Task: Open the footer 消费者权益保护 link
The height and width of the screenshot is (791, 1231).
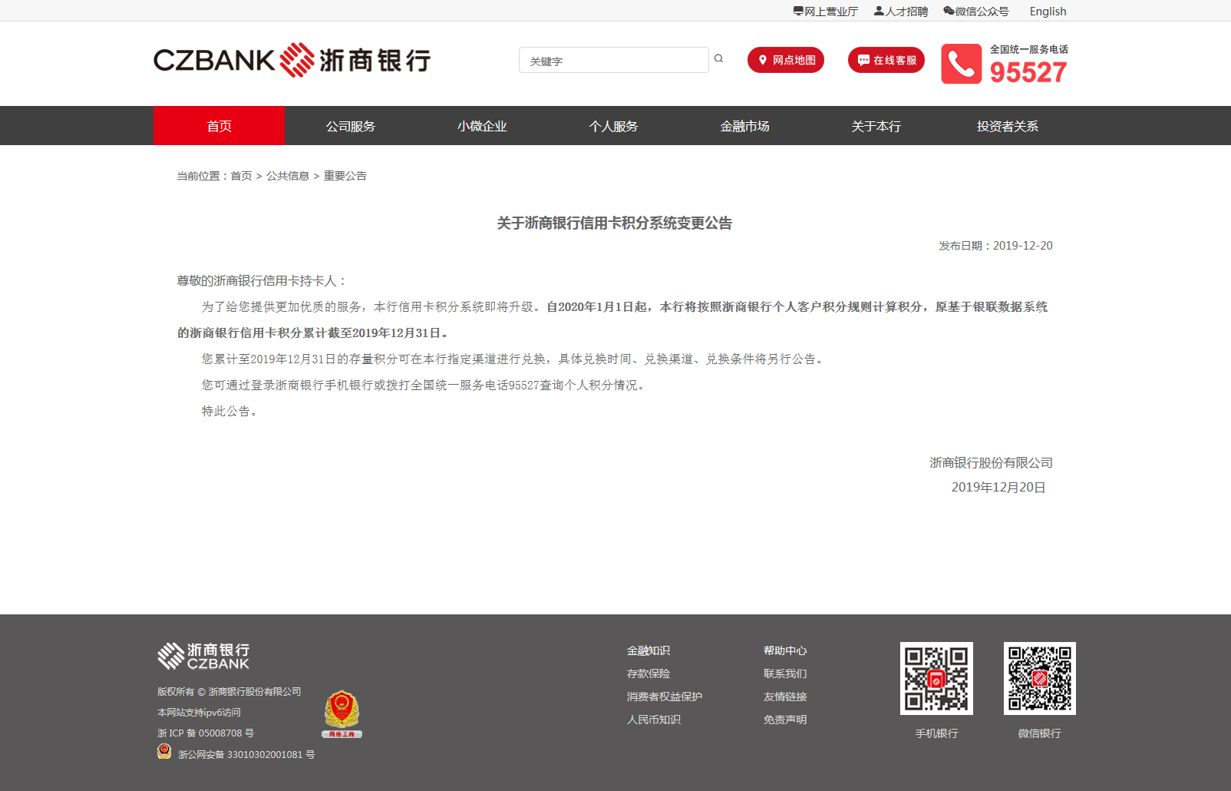Action: pos(665,697)
